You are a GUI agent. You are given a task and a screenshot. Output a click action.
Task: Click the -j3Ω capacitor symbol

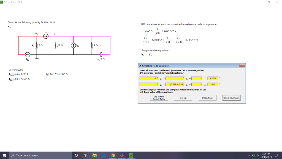tap(101, 54)
